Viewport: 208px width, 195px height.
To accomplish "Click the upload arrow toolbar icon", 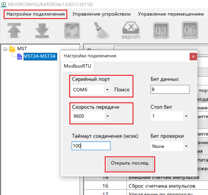I will 14,30.
